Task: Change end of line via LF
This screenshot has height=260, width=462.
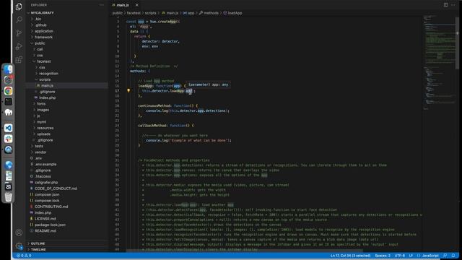Action: (x=411, y=256)
